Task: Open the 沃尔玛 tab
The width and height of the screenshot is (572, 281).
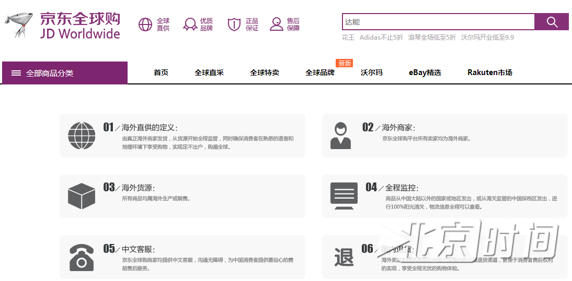Action: pyautogui.click(x=372, y=72)
